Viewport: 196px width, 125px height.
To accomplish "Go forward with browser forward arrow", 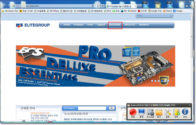I will tap(9, 6).
